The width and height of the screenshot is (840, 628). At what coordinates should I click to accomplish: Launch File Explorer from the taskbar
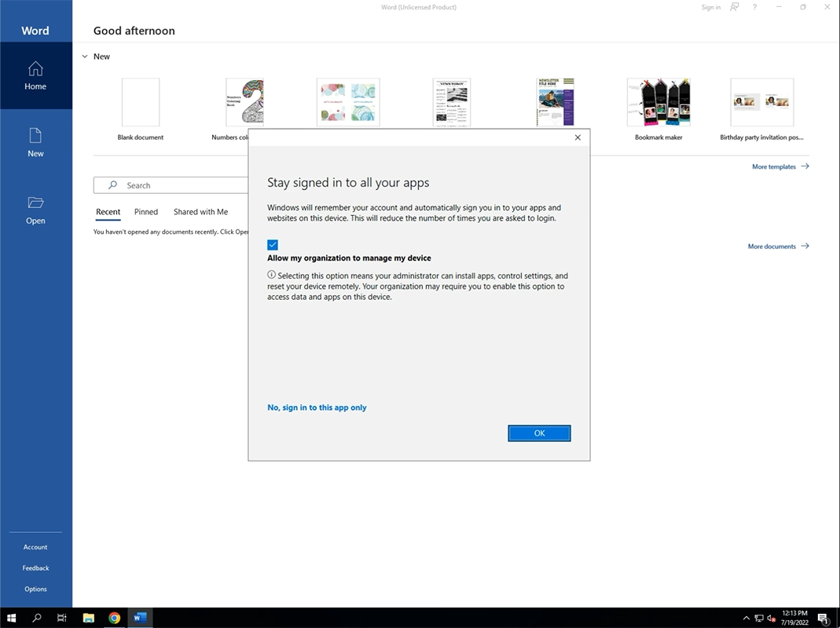[88, 618]
